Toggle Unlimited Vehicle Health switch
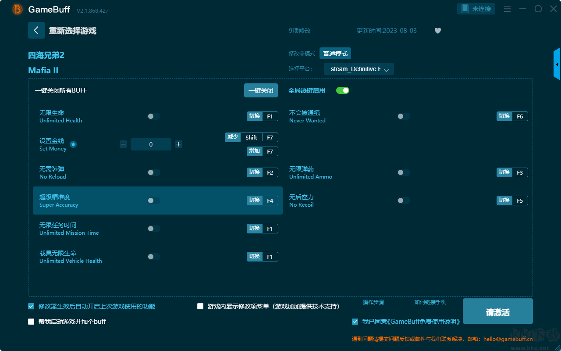561x351 pixels. [154, 257]
